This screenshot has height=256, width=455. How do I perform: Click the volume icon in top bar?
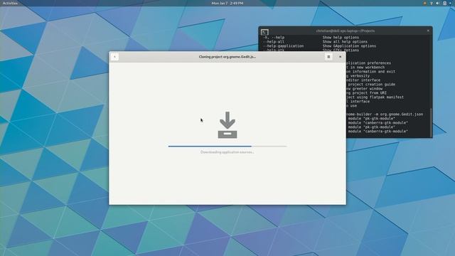click(x=438, y=3)
